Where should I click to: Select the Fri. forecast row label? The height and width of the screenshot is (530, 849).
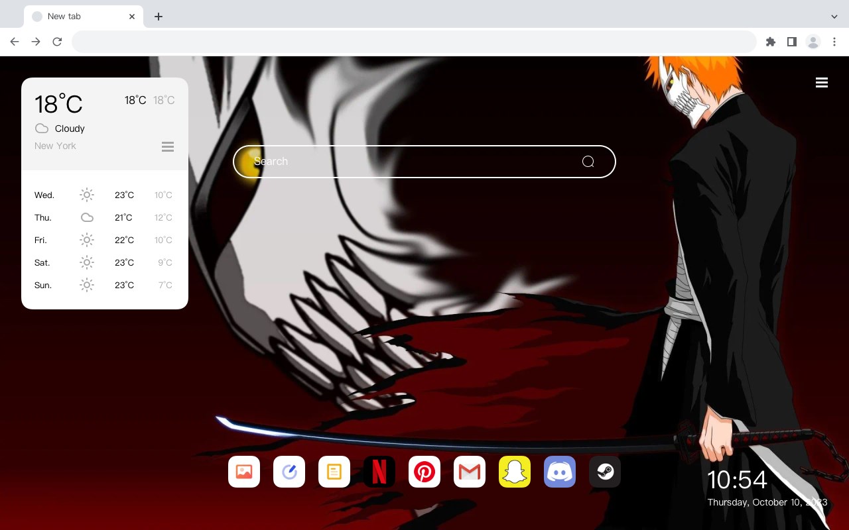[40, 240]
